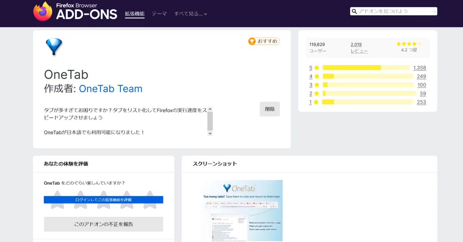The image size is (463, 242).
Task: Click the star icon in 4-star row
Action: tap(317, 76)
